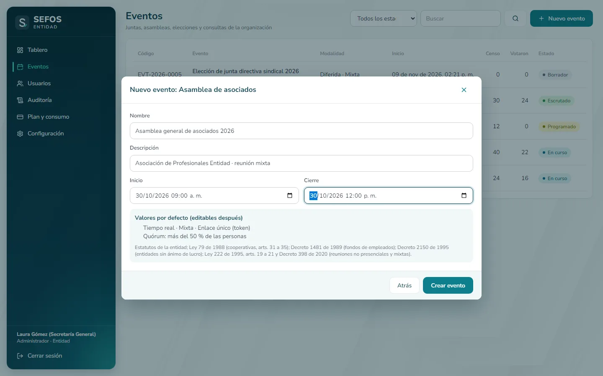Click the Cerrar sesión logout icon
The height and width of the screenshot is (376, 603).
20,356
